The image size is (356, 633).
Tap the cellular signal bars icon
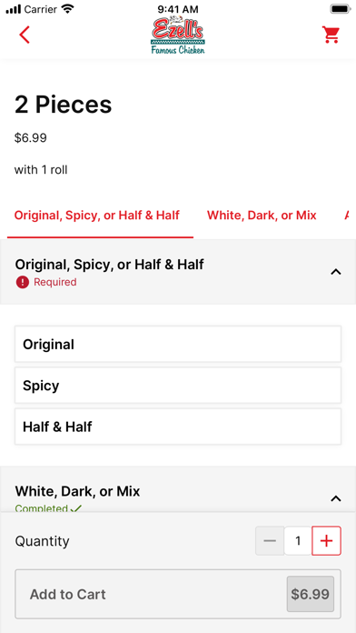pyautogui.click(x=14, y=9)
